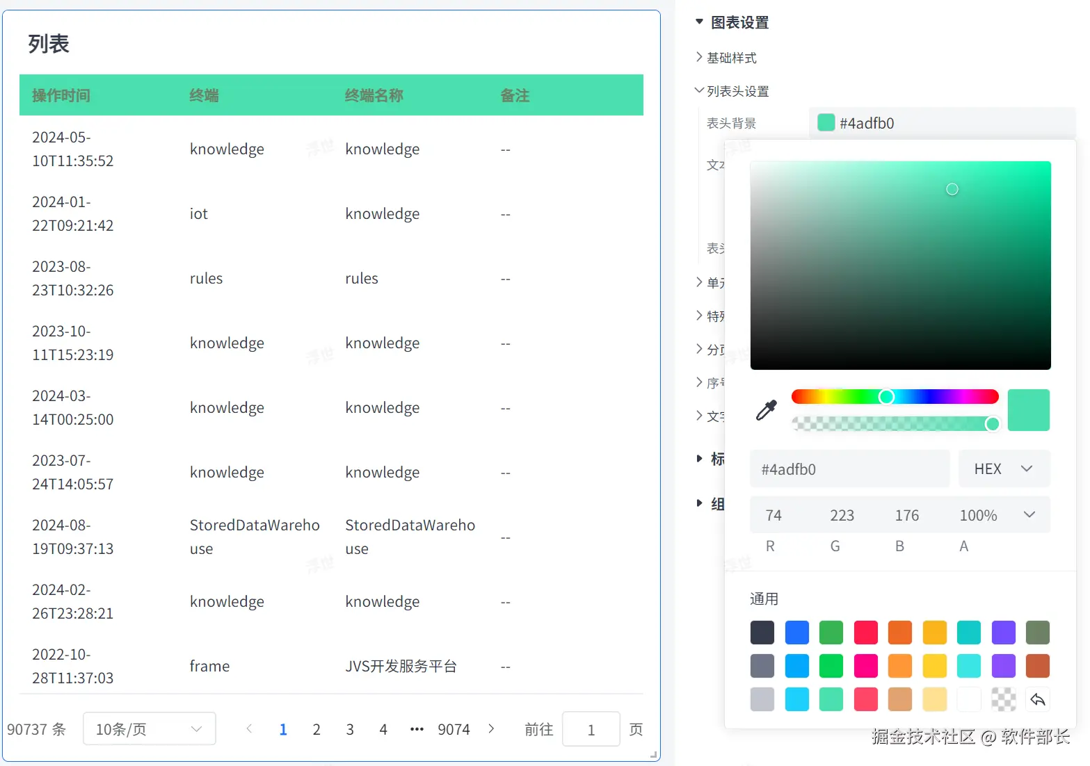This screenshot has width=1090, height=766.
Task: Select the pale yellow swatch in third row
Action: tap(935, 699)
